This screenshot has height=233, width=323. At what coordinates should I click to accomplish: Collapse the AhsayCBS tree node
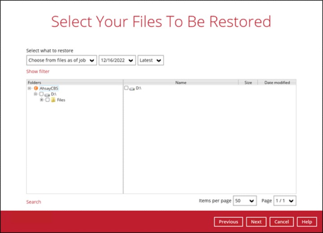(30, 88)
